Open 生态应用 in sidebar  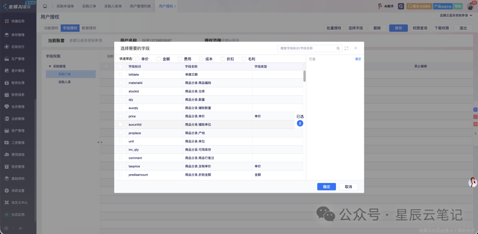pos(15,214)
